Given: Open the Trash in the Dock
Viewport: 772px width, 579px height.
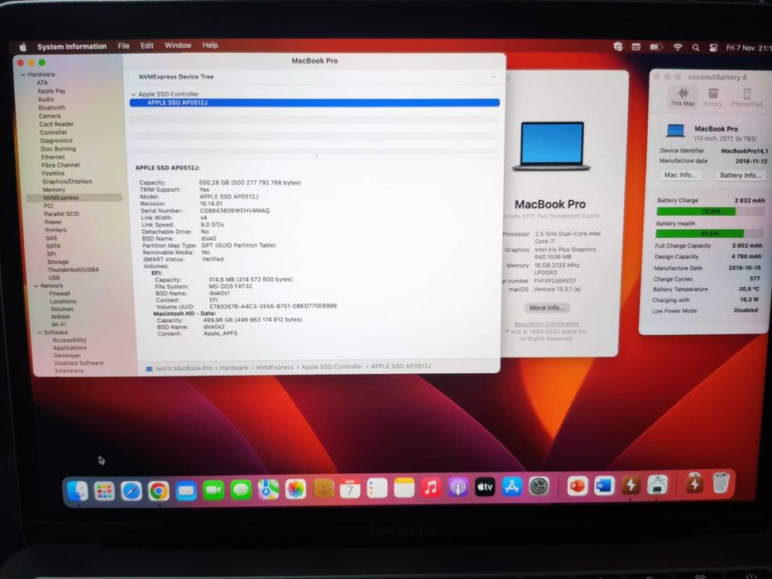Looking at the screenshot, I should point(721,482).
